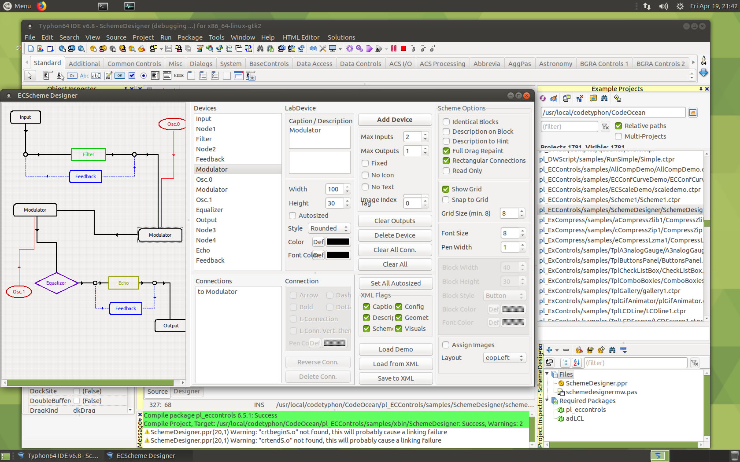Click the Save to XML button
The height and width of the screenshot is (462, 740).
point(396,378)
